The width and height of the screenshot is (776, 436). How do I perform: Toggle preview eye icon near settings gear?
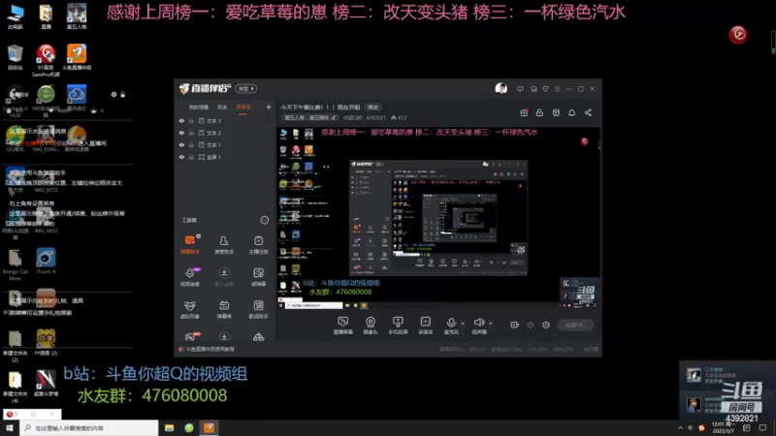(x=531, y=325)
